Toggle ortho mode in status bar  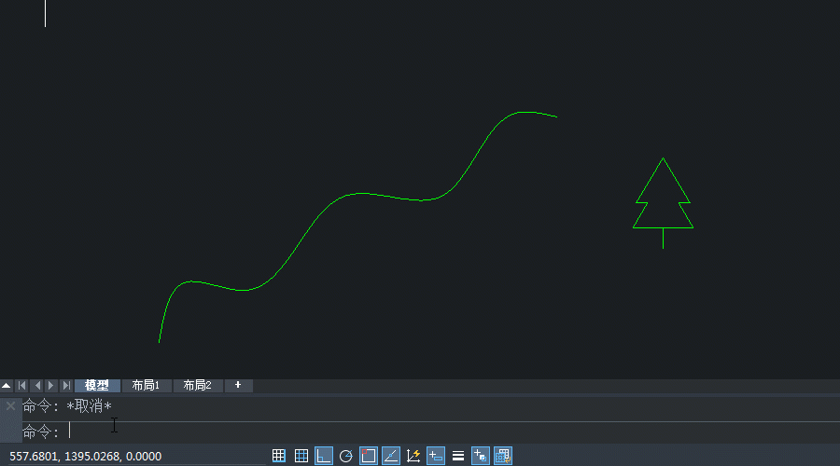pyautogui.click(x=324, y=456)
